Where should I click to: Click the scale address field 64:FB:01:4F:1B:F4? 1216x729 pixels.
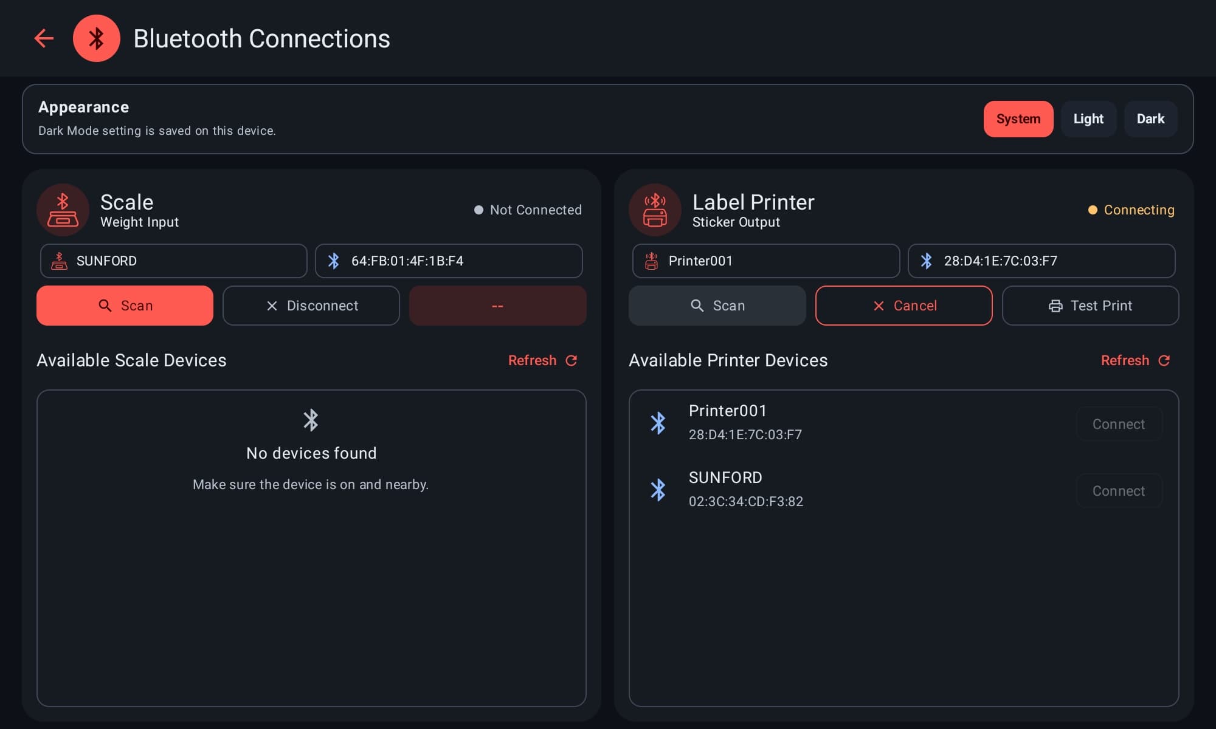pos(449,261)
